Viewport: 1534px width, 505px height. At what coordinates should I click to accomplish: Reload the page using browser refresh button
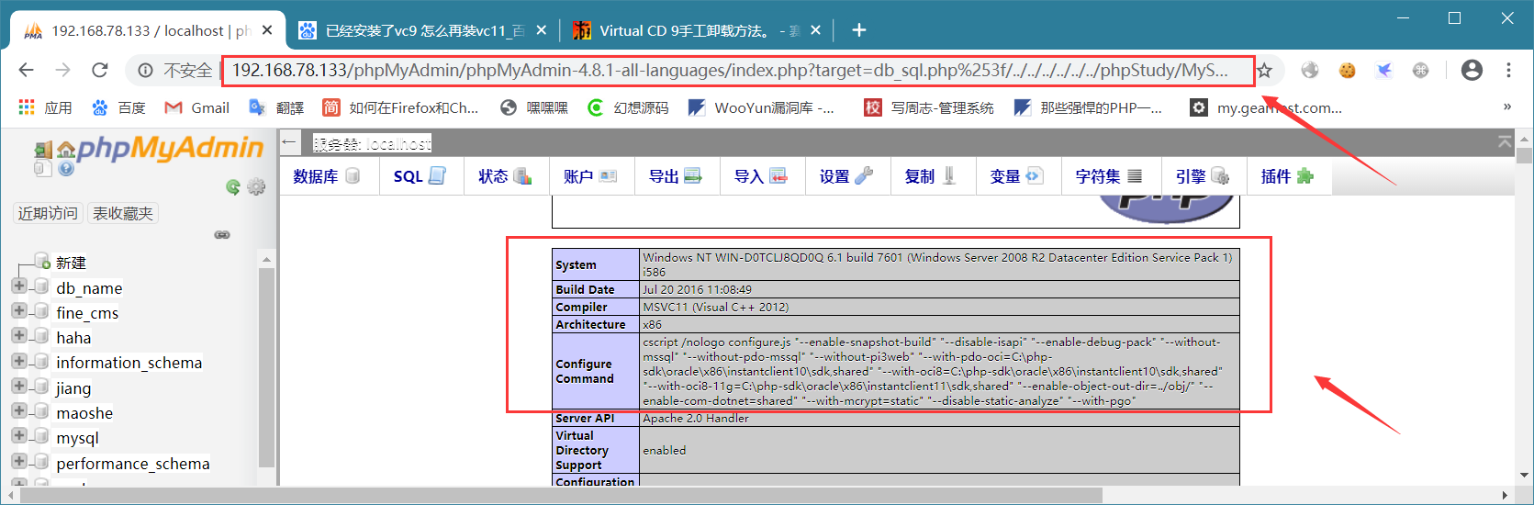coord(100,70)
